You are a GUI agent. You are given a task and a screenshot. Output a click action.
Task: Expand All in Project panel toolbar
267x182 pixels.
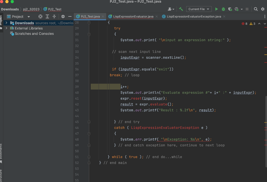[x=47, y=16]
